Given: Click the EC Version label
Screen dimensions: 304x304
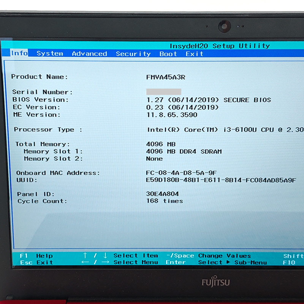Looking at the screenshot, I should [36, 107].
